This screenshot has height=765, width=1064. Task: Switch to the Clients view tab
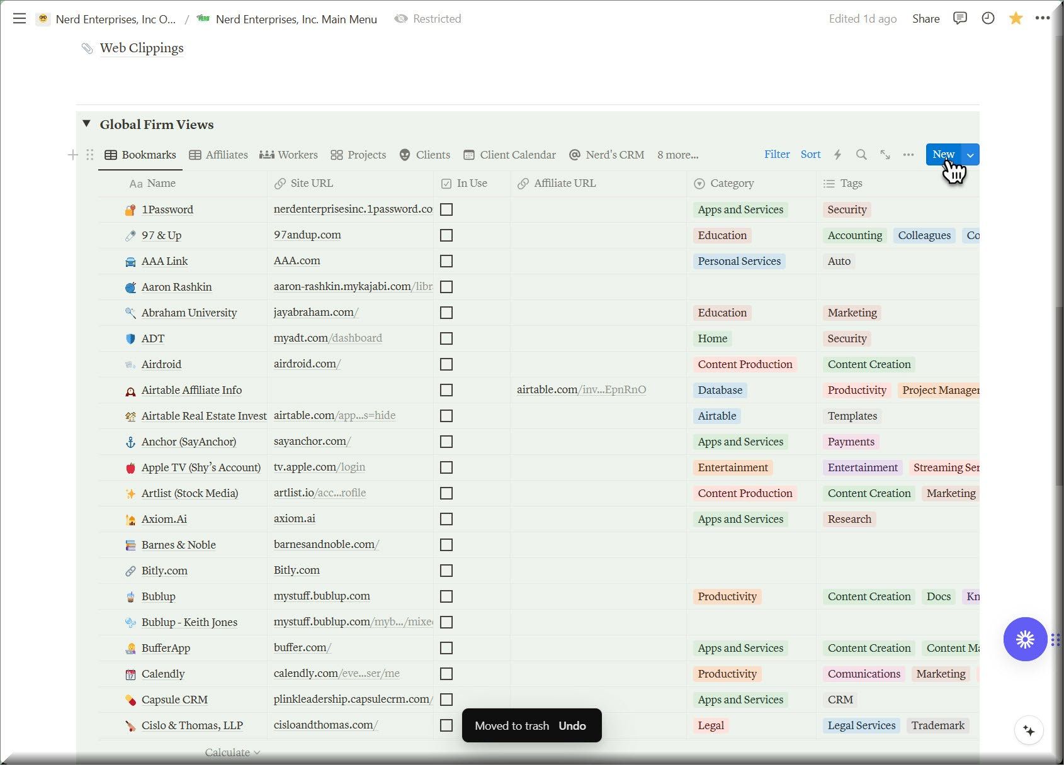(425, 155)
